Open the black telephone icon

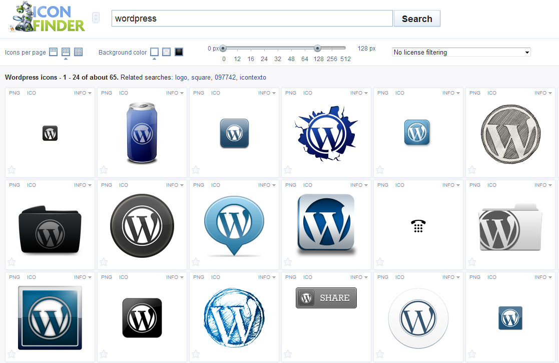click(x=418, y=226)
